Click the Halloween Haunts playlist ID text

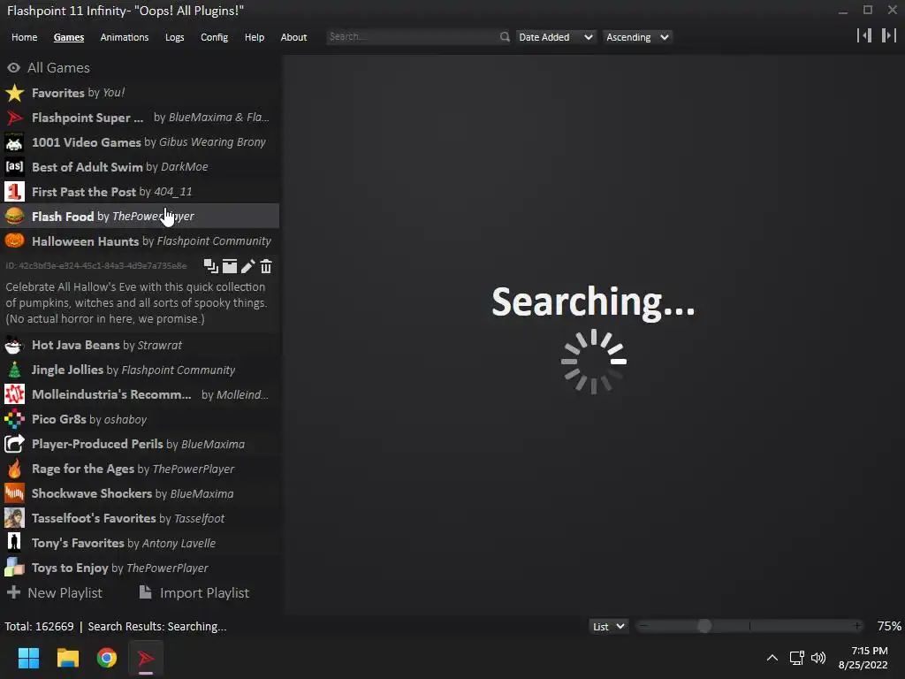coord(96,266)
